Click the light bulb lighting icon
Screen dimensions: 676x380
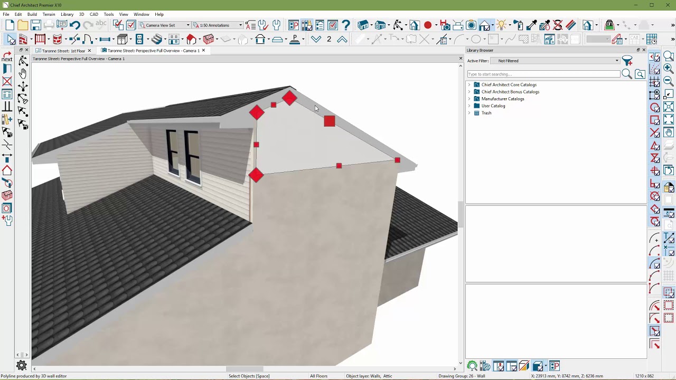click(501, 25)
